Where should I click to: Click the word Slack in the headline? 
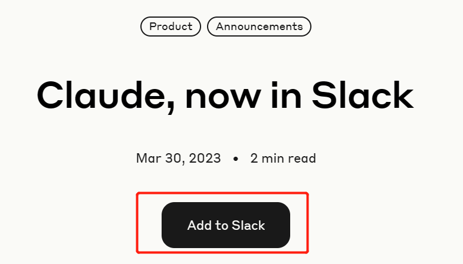(363, 95)
